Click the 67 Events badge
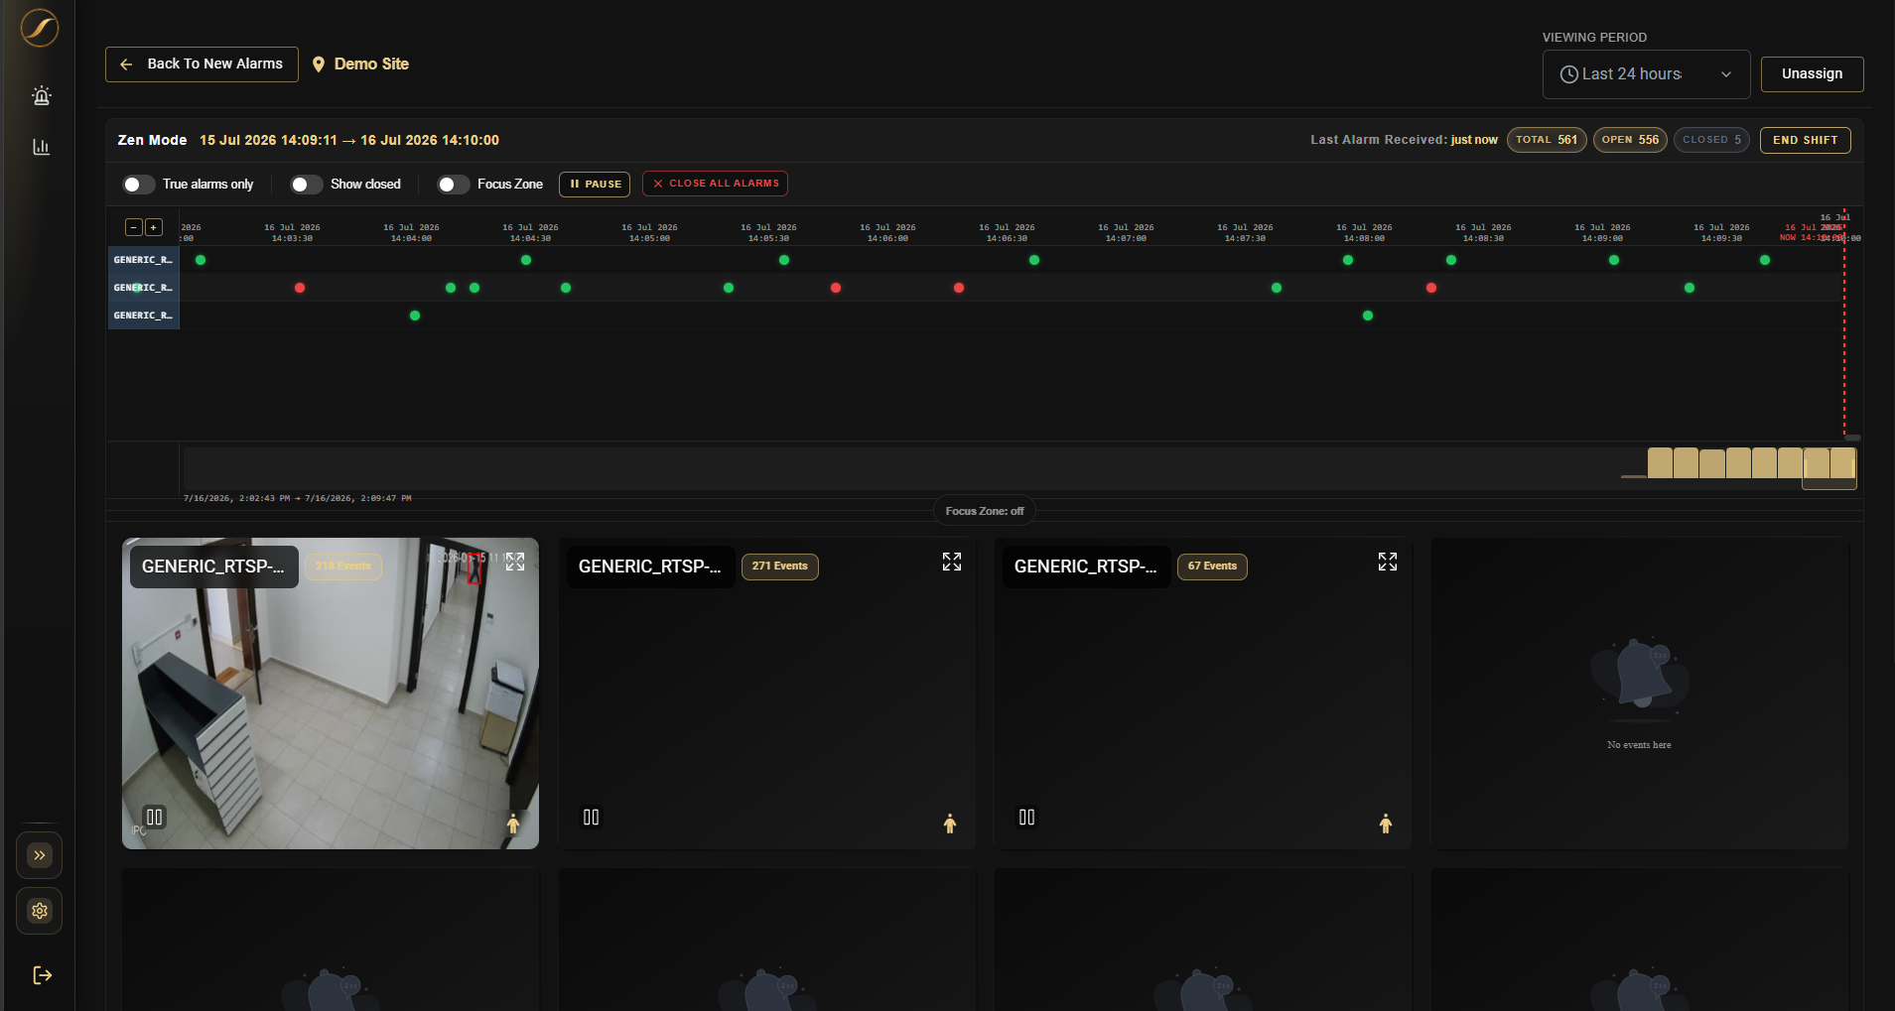Image resolution: width=1895 pixels, height=1011 pixels. (1212, 567)
